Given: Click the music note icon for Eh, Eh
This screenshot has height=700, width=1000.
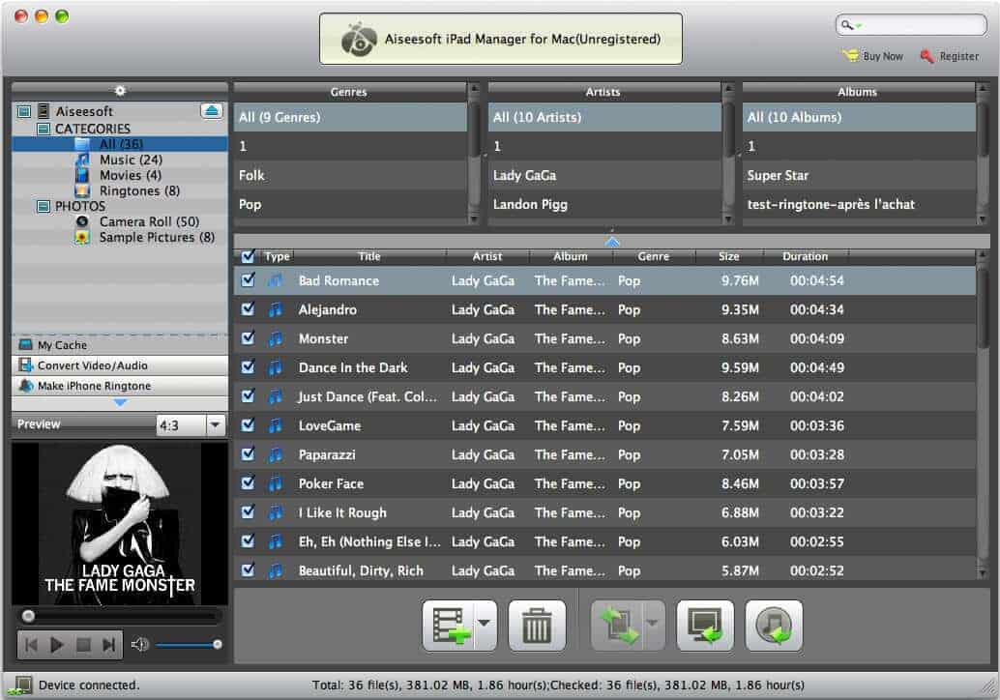Looking at the screenshot, I should pos(275,541).
